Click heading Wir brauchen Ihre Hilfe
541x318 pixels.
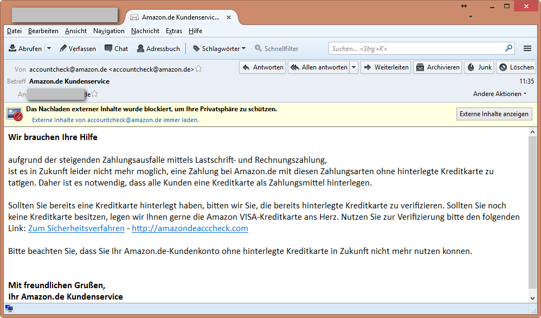(x=53, y=137)
